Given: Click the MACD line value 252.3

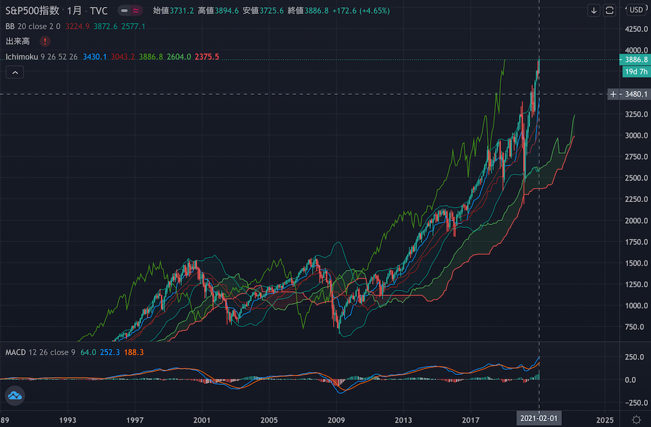Looking at the screenshot, I should coord(110,352).
